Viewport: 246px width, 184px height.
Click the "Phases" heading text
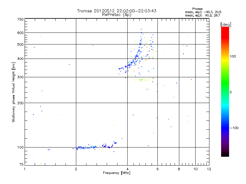click(x=197, y=9)
